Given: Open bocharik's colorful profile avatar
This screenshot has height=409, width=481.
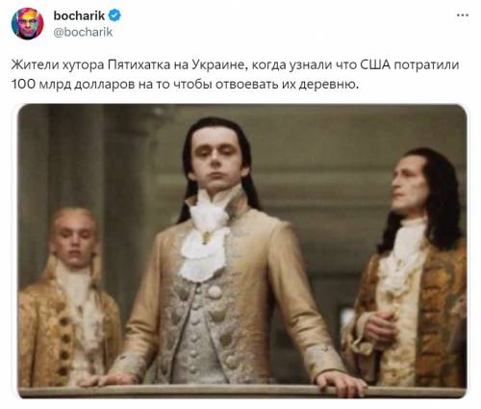Looking at the screenshot, I should [27, 23].
